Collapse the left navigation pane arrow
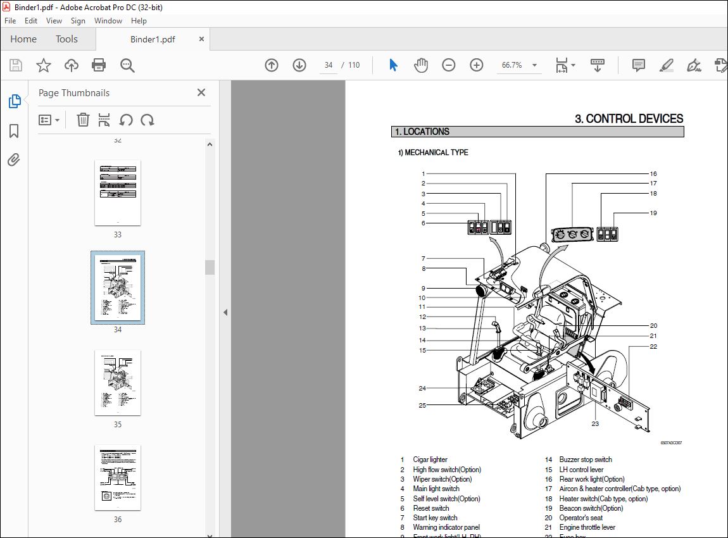Screen dimensions: 728x538 [x=225, y=312]
